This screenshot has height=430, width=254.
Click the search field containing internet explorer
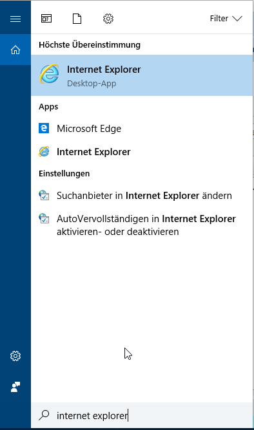pyautogui.click(x=142, y=415)
